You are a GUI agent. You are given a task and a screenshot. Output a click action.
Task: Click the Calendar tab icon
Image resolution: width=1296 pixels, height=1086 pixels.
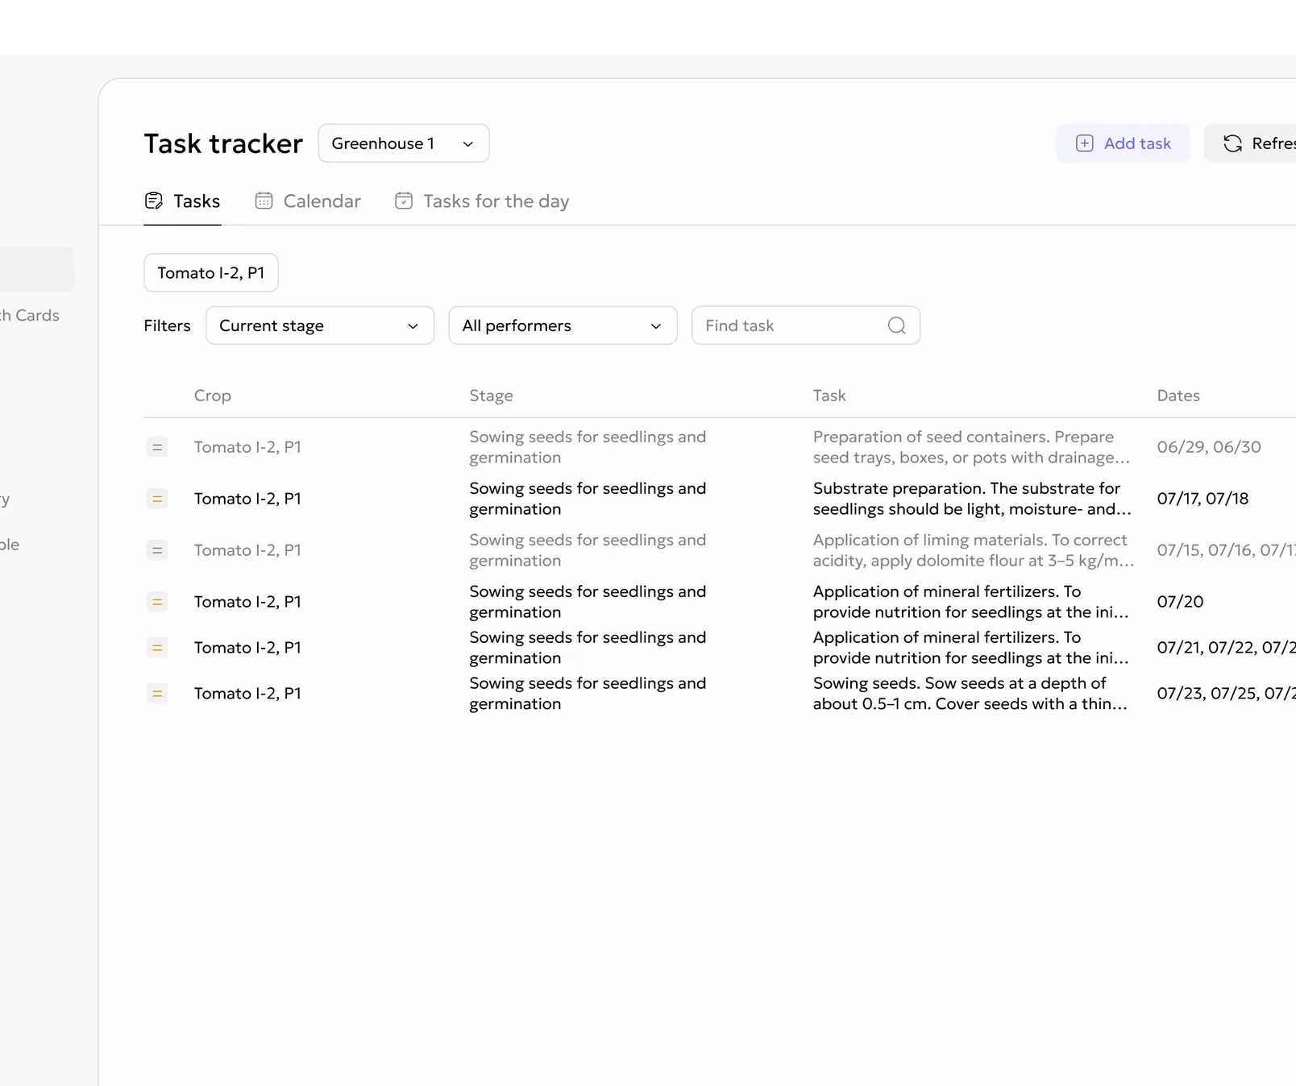tap(264, 201)
